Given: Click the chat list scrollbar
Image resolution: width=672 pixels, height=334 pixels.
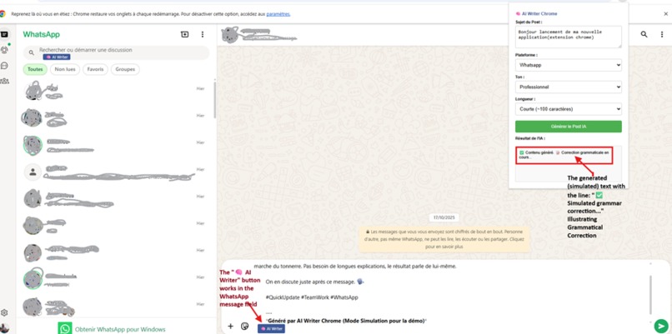Looking at the screenshot, I should click(x=214, y=100).
